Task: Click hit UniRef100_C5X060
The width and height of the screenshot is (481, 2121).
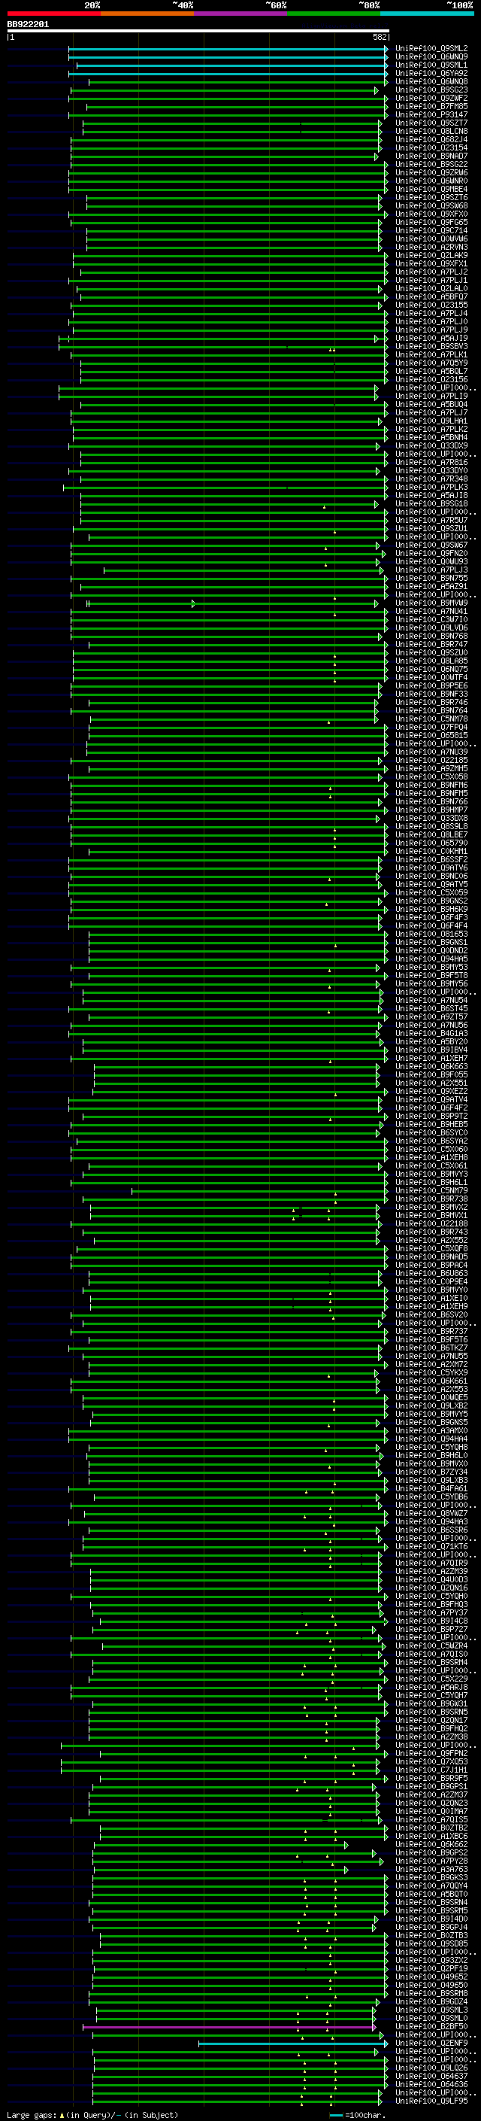Action: click(x=431, y=1150)
